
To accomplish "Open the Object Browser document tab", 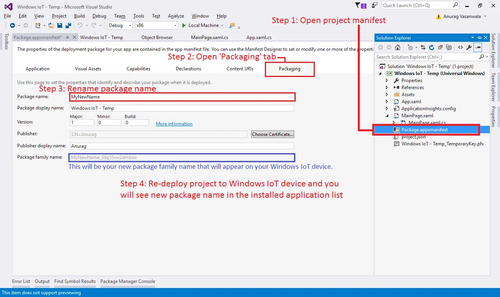I will (x=157, y=38).
